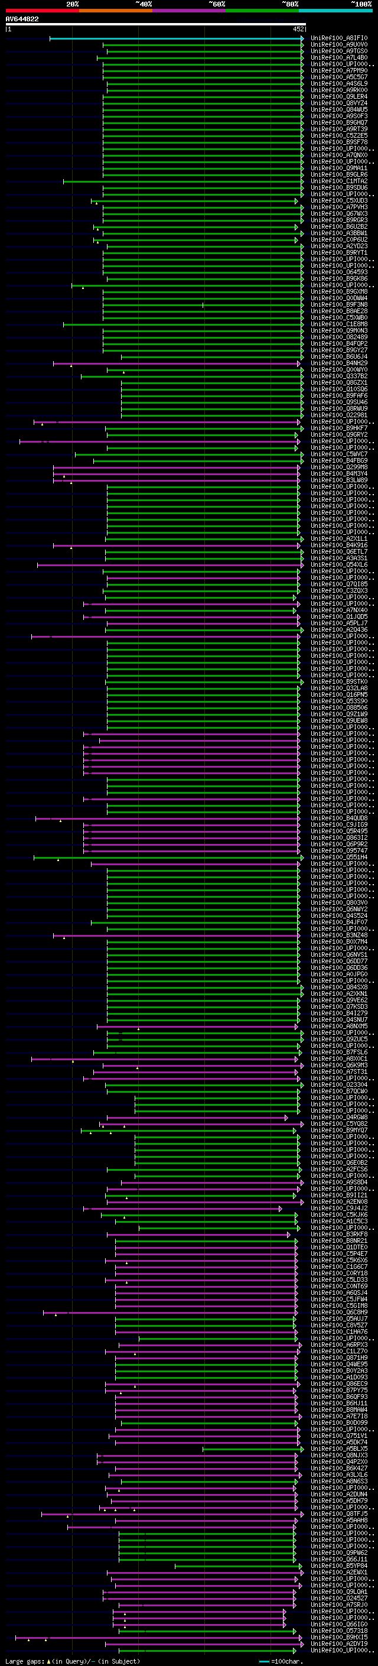Image resolution: width=378 pixels, height=1666 pixels.
Task: Select label UniRef100_Q751V1
Action: (338, 1436)
